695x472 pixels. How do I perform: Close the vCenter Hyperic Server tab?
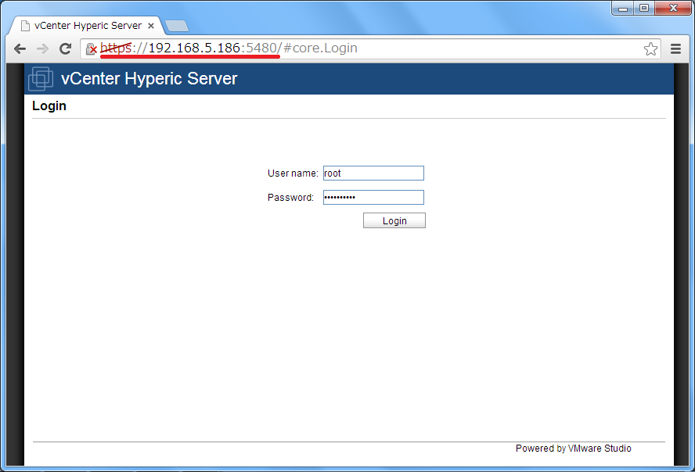151,26
